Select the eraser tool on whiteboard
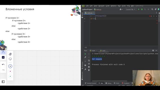The image size is (160, 90). (x=10, y=54)
